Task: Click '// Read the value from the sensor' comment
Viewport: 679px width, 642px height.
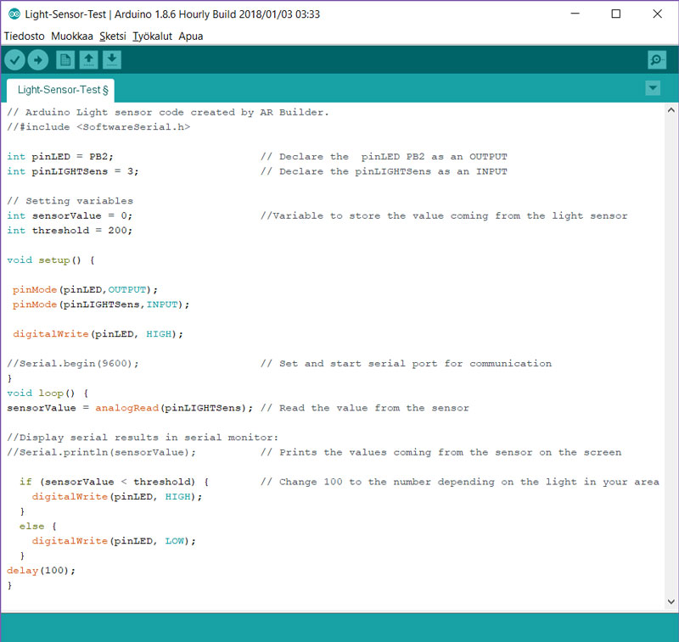Action: point(365,408)
